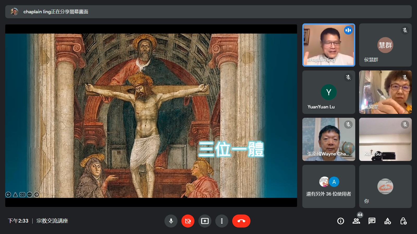Open the activities panel
The height and width of the screenshot is (234, 417).
388,221
